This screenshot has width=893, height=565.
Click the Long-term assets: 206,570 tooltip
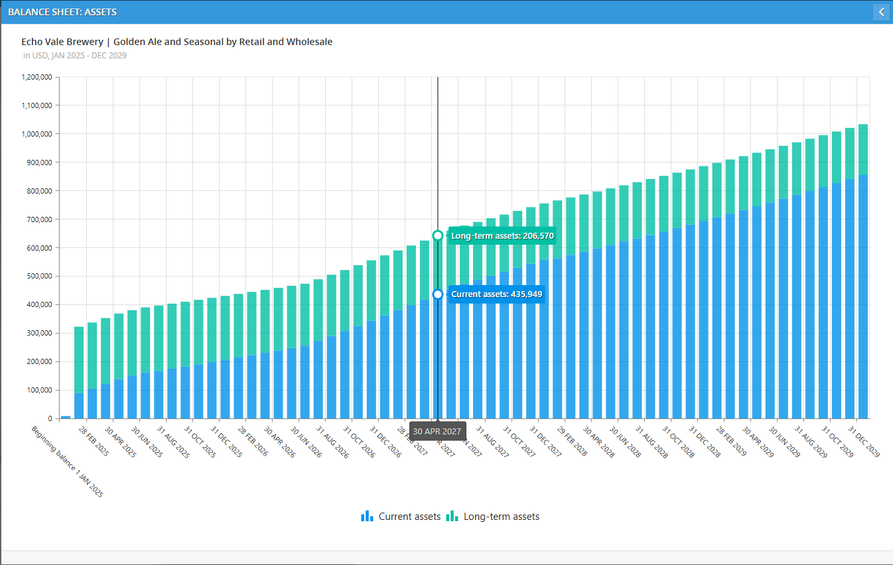(502, 235)
